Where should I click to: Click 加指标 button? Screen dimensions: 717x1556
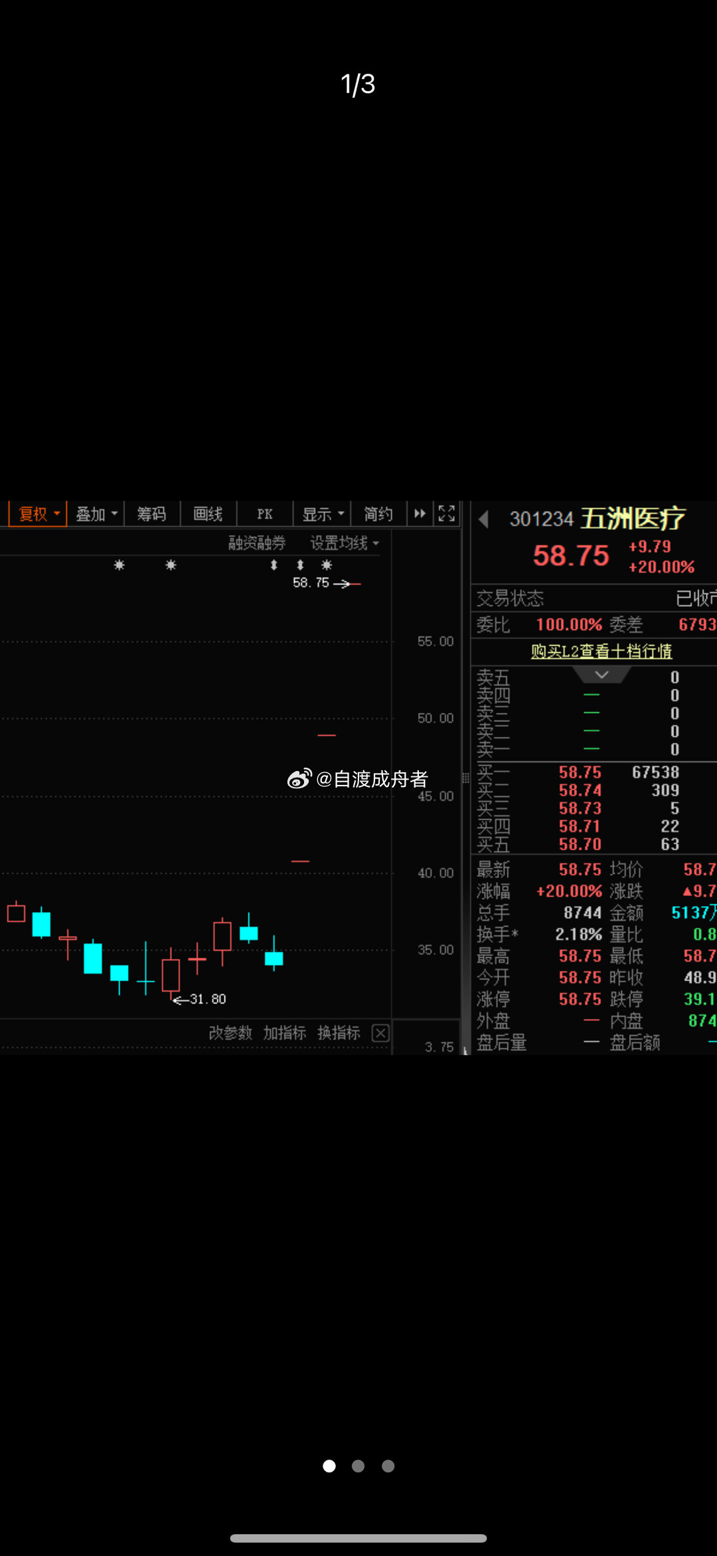[x=284, y=1033]
